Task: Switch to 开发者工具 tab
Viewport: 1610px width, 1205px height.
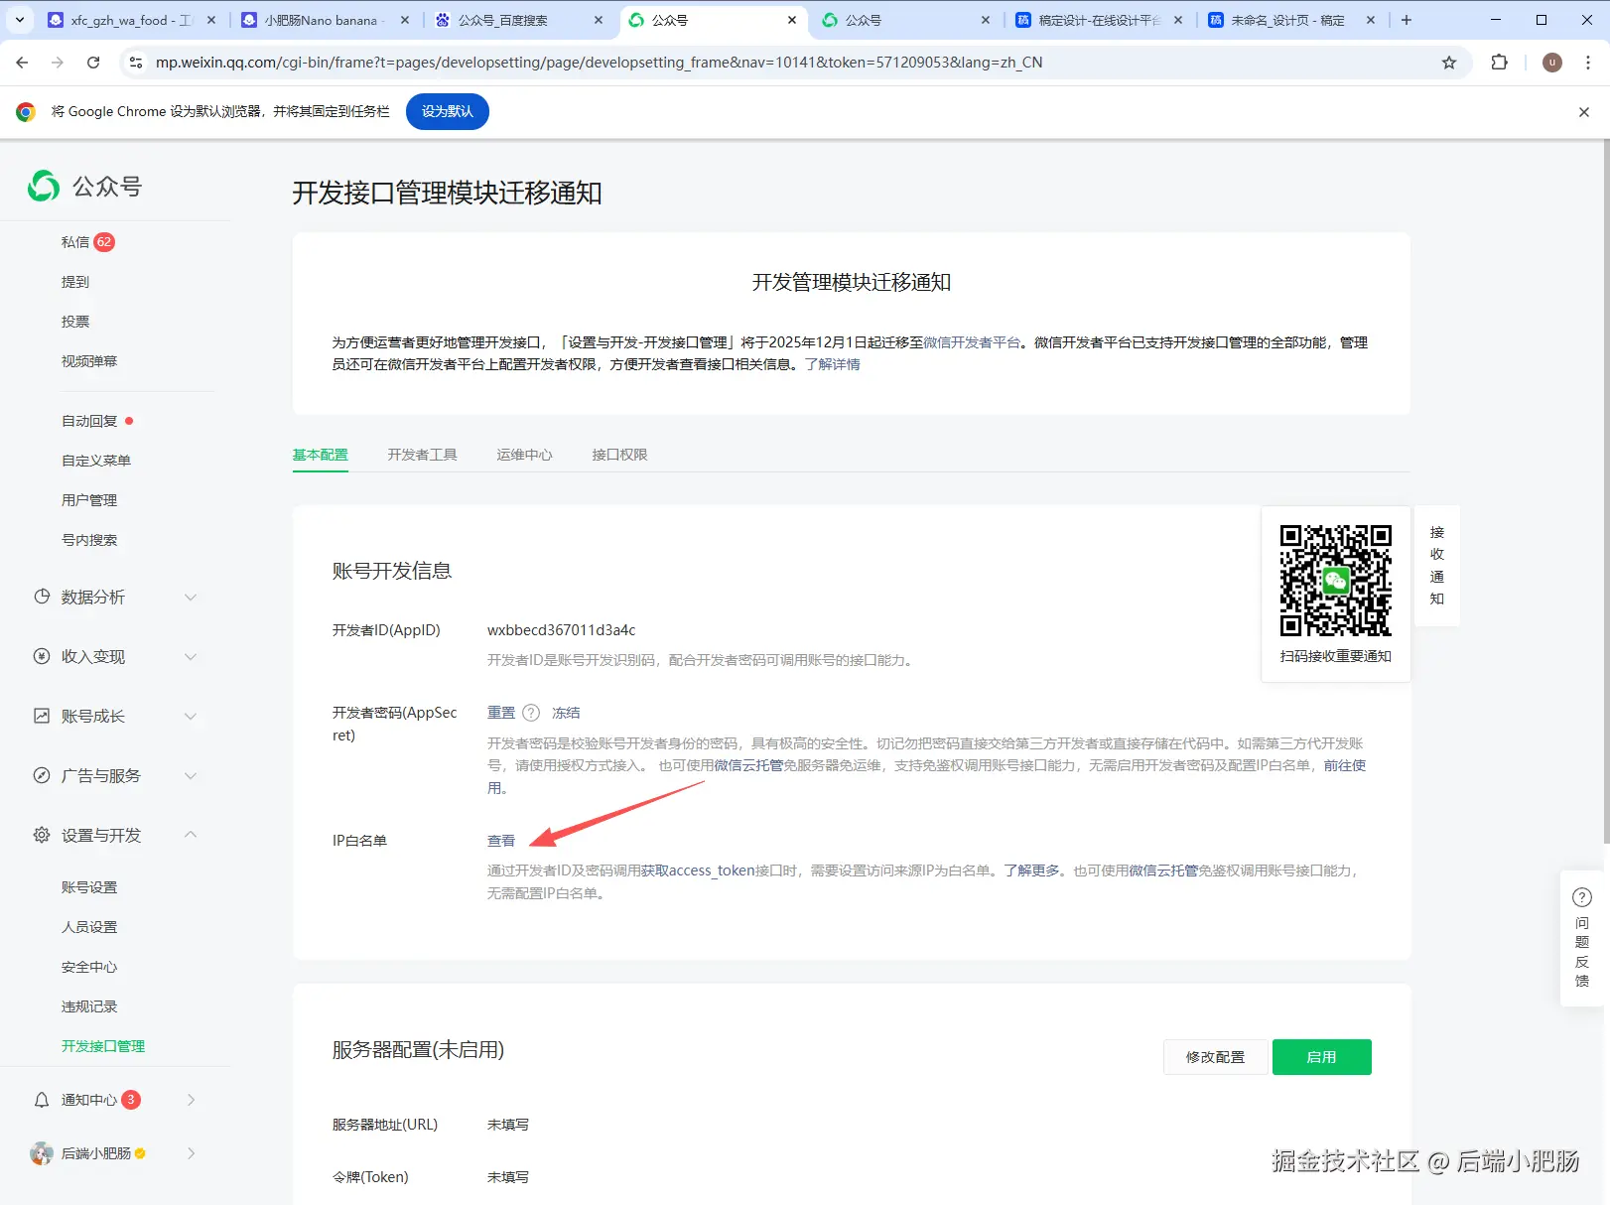Action: [x=423, y=455]
